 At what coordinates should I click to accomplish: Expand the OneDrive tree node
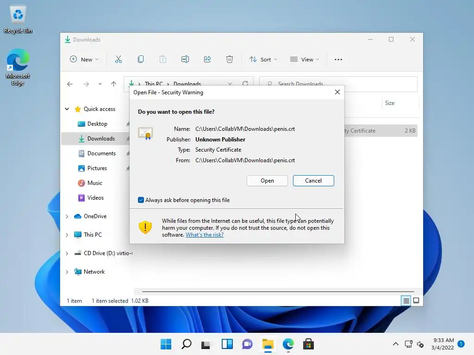(67, 216)
